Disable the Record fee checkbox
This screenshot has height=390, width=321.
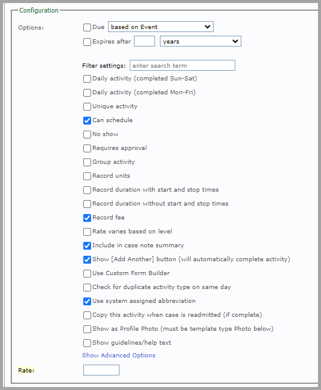tap(87, 218)
